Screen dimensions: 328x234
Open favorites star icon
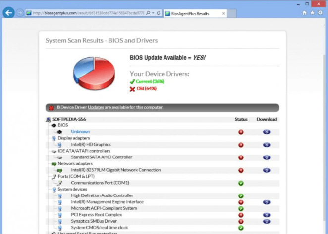pos(312,13)
